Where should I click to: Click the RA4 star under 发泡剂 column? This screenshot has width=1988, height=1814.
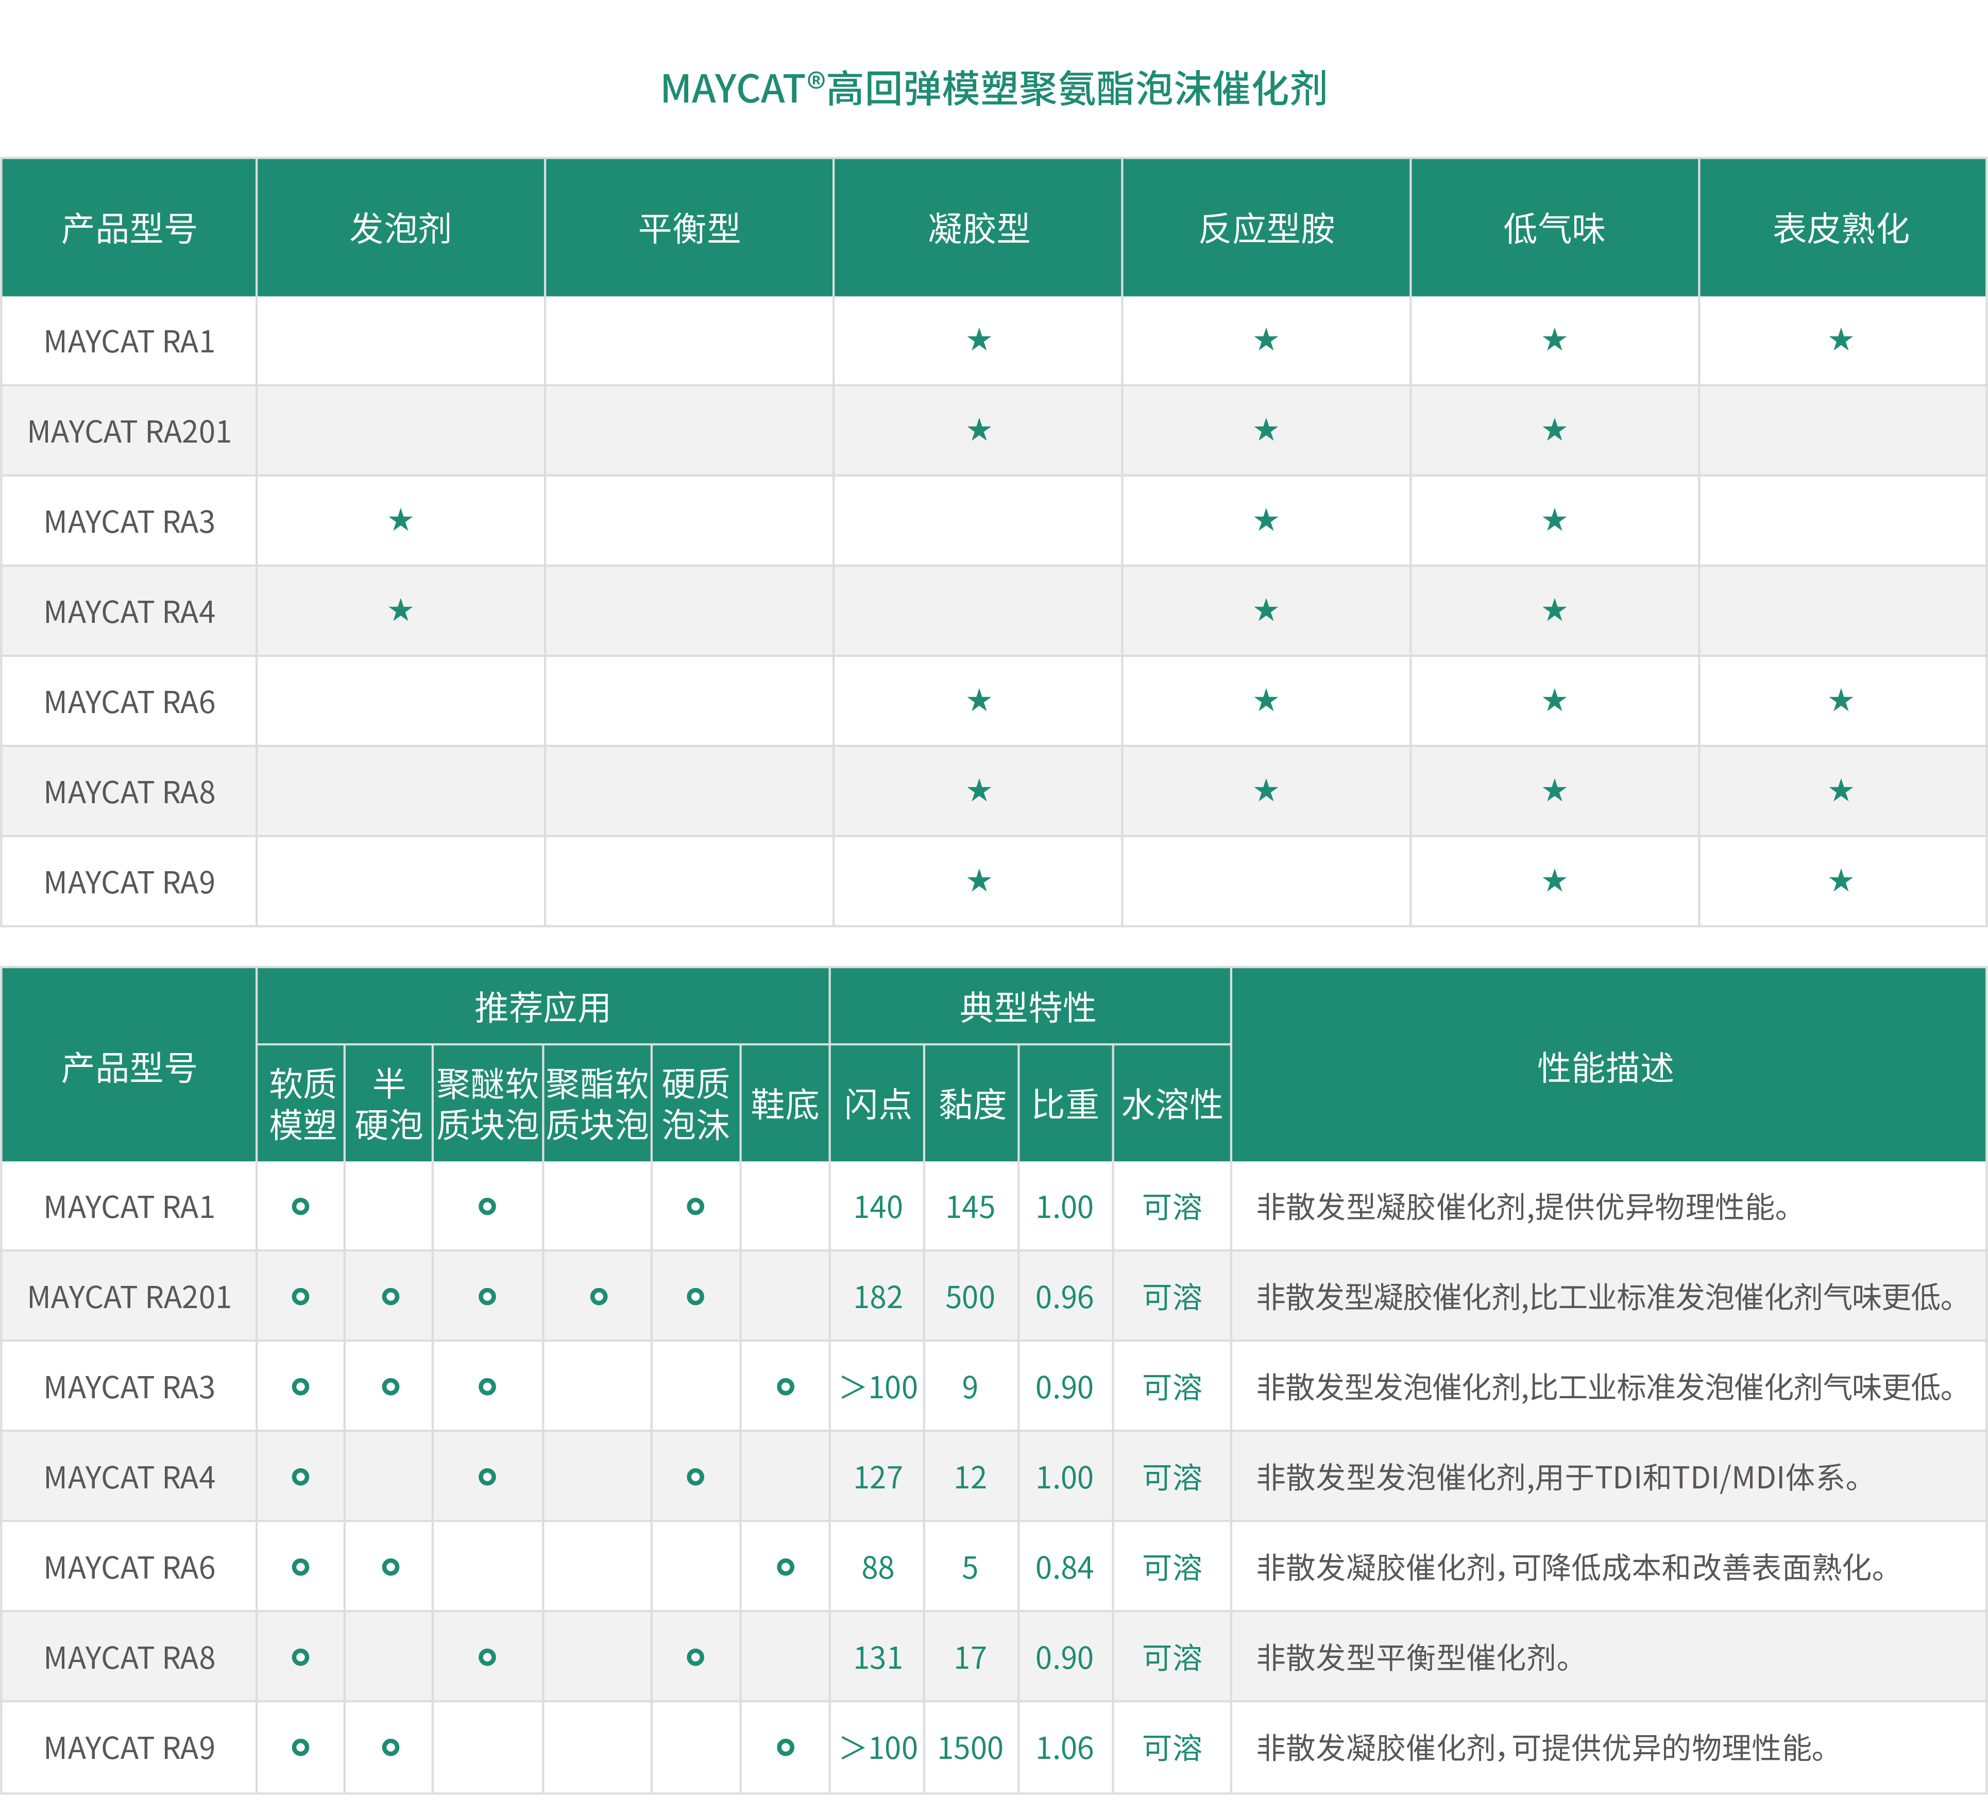(400, 611)
